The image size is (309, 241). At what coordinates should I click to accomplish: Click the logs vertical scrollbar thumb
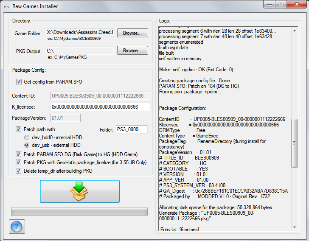[295, 143]
